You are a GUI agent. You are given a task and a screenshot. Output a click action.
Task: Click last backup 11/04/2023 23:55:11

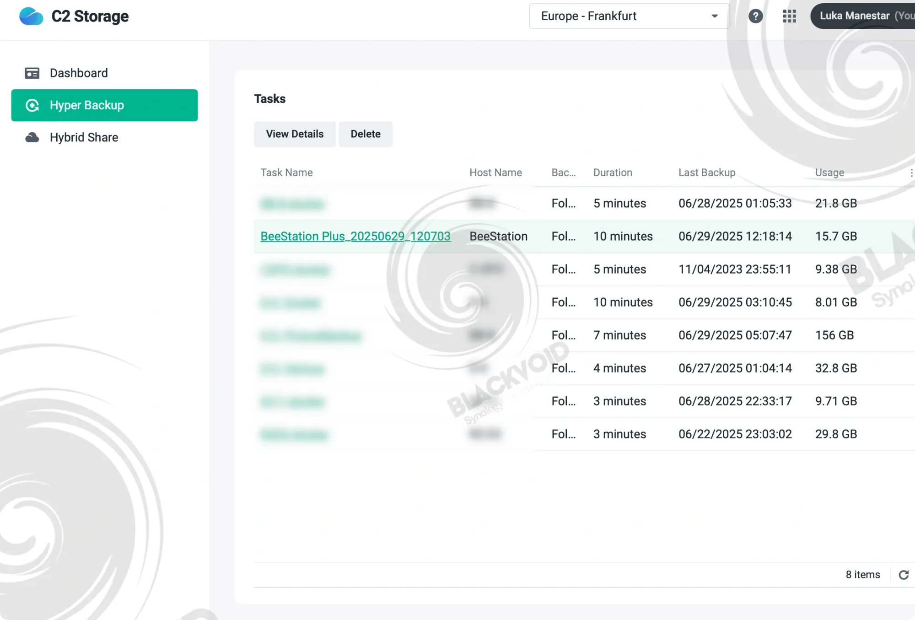[735, 269]
